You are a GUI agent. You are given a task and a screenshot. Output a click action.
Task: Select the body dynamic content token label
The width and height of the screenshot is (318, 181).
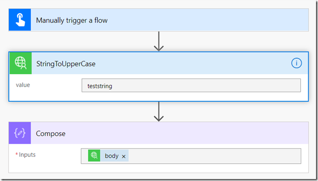pos(112,156)
